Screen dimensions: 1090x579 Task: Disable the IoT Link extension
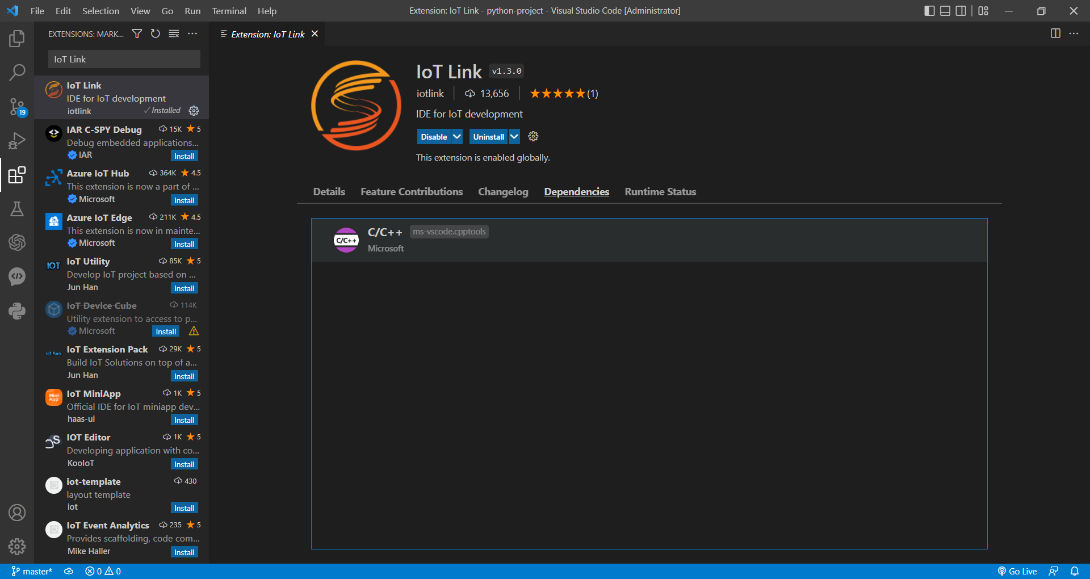(434, 136)
